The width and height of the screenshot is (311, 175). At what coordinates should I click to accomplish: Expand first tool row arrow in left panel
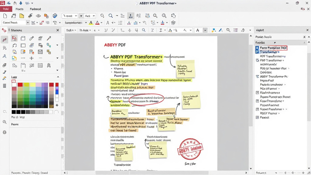[57, 45]
